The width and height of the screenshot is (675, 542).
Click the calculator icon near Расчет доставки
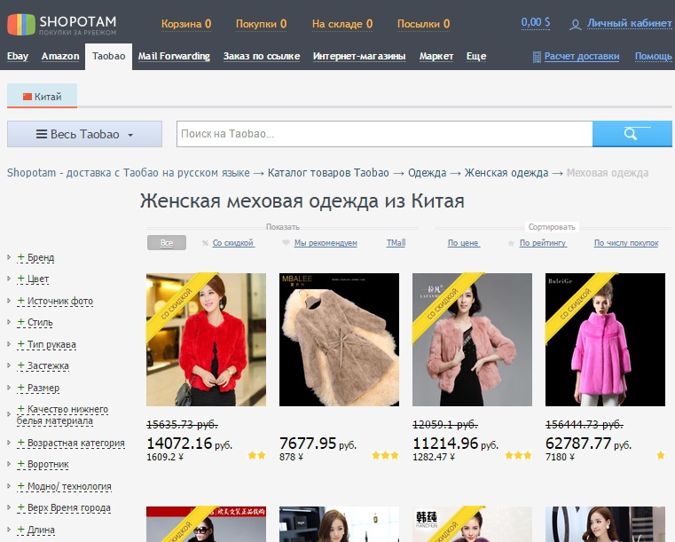click(x=537, y=57)
